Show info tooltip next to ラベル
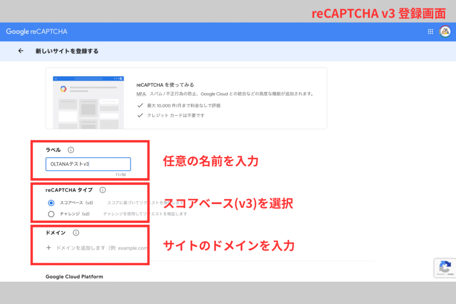 pyautogui.click(x=70, y=150)
